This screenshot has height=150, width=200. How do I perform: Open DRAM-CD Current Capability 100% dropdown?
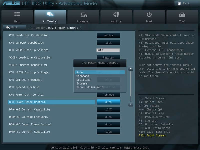click(108, 132)
